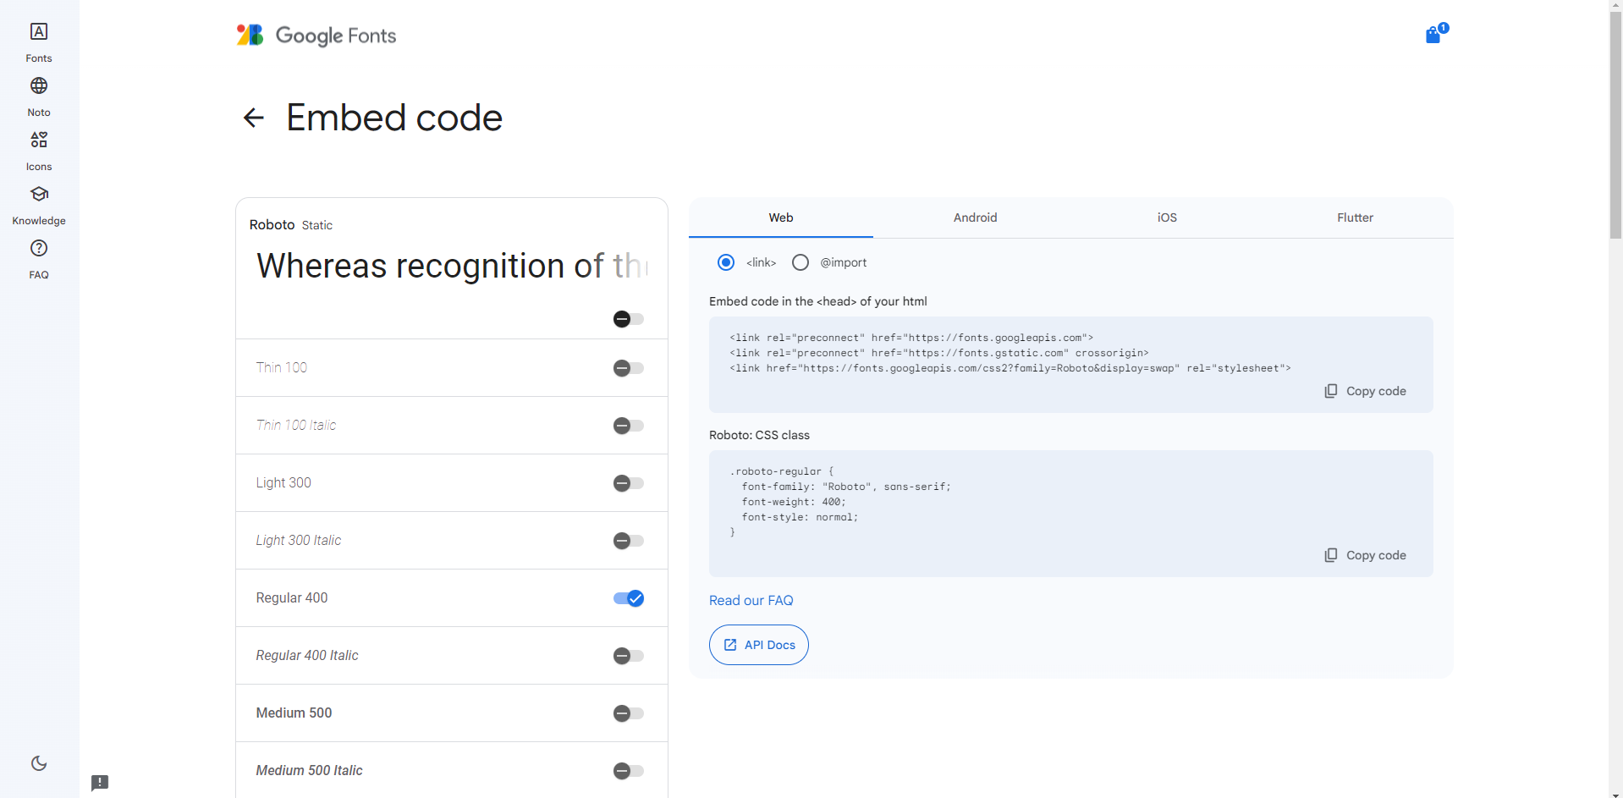The height and width of the screenshot is (798, 1623).
Task: Switch to the Flutter tab
Action: (1355, 217)
